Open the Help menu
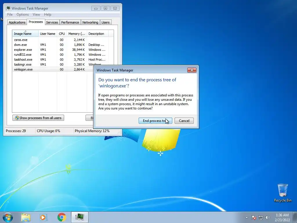The image size is (297, 223). click(48, 15)
